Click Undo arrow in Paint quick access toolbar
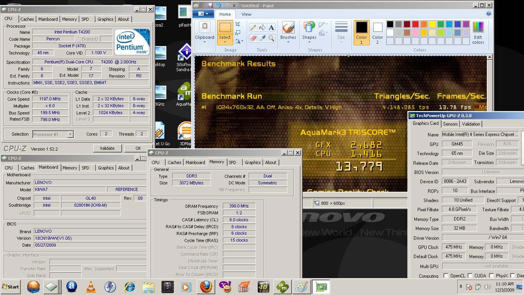The width and height of the screenshot is (524, 295). (x=219, y=5)
